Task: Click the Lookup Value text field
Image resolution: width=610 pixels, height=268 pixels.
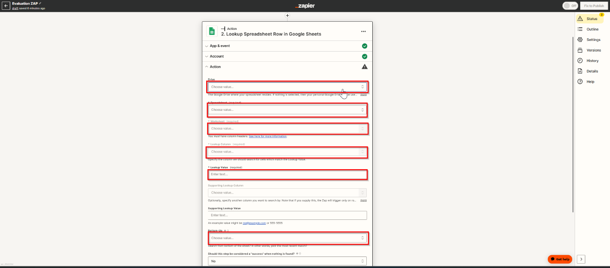Action: click(287, 174)
